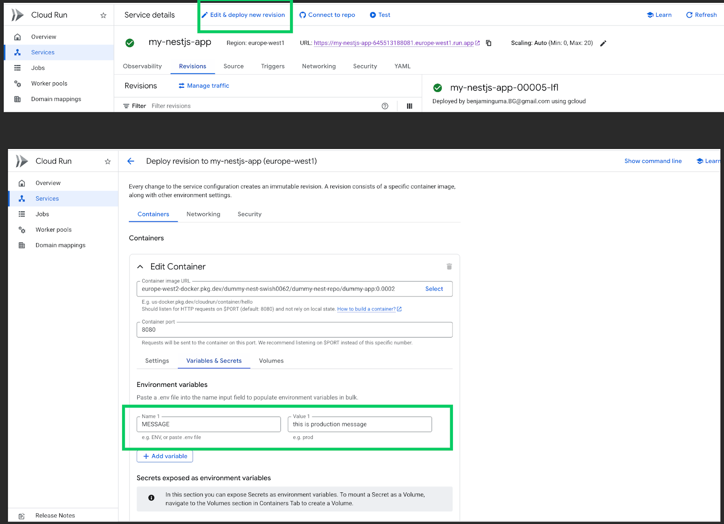Click the green status check next to my-nestjs-app
Image resolution: width=724 pixels, height=524 pixels.
[x=130, y=43]
